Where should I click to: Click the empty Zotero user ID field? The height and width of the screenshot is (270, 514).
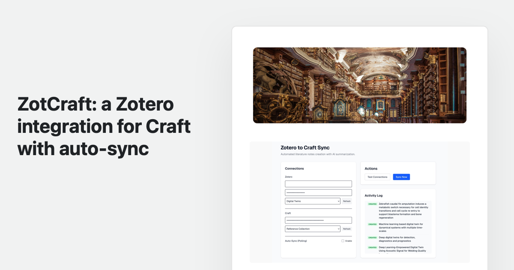[318, 184]
